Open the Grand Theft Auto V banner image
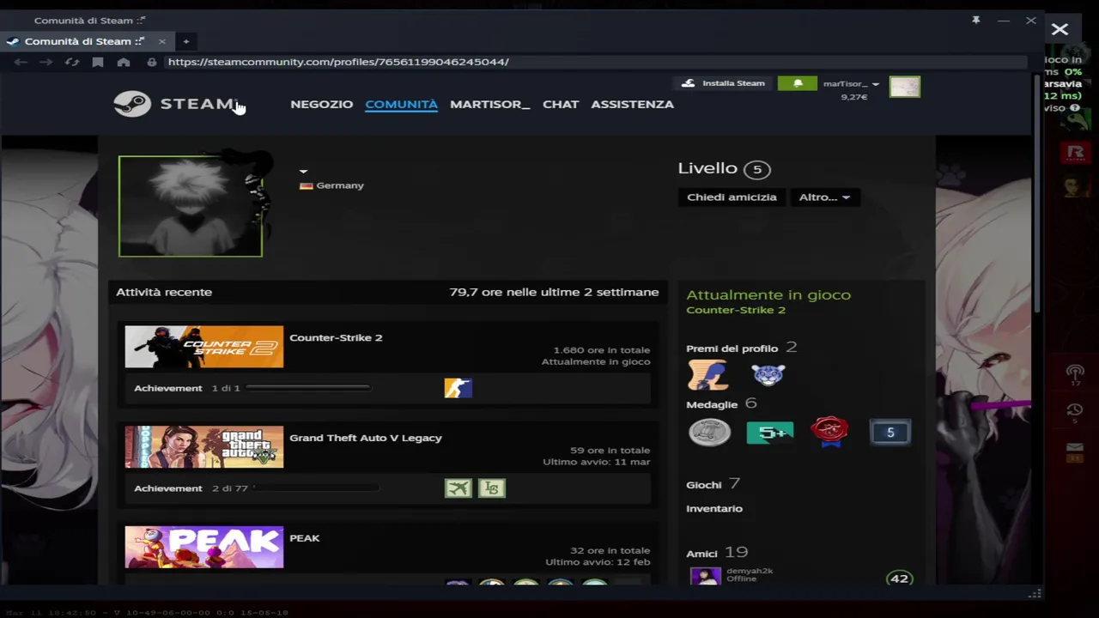 (x=203, y=447)
